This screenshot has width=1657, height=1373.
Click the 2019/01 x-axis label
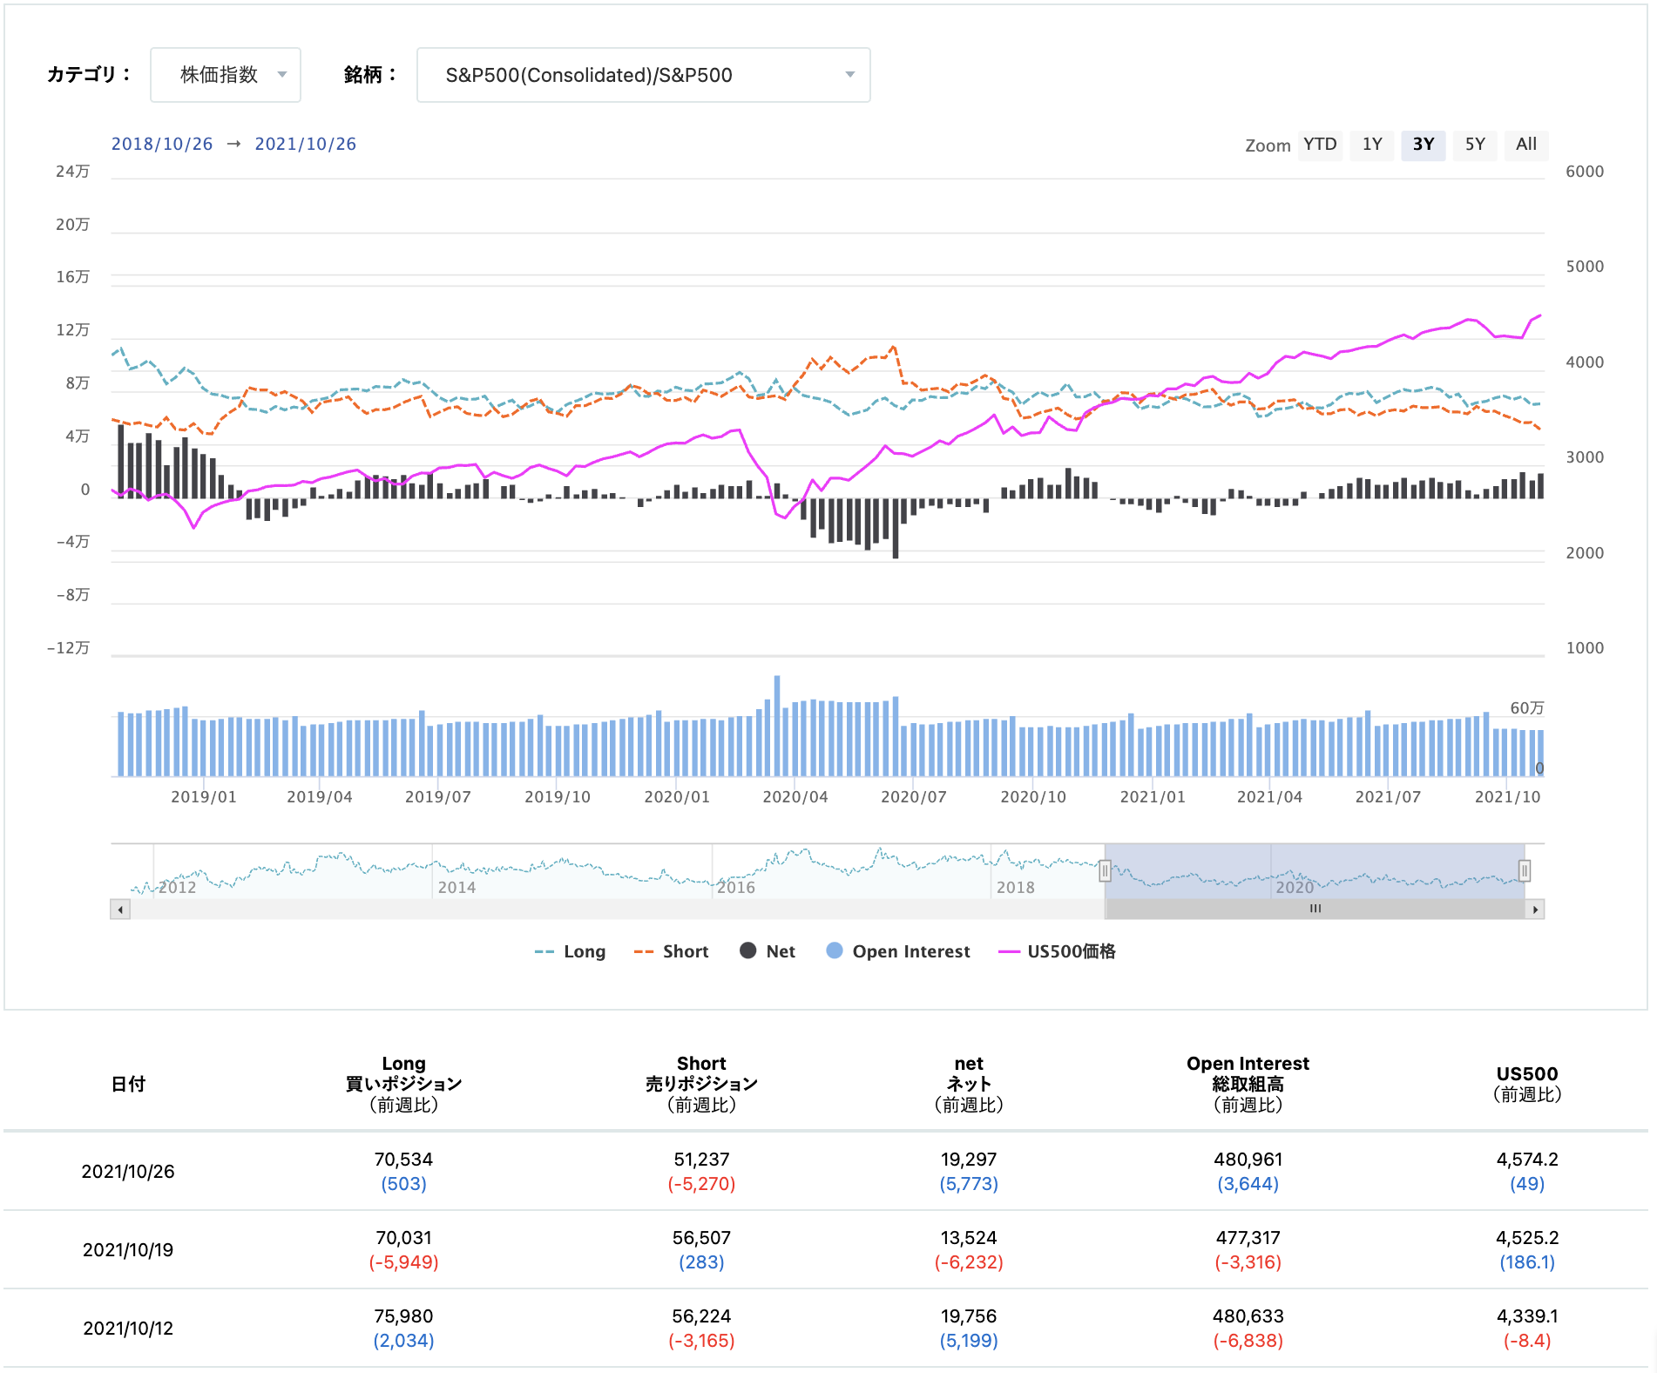(204, 797)
